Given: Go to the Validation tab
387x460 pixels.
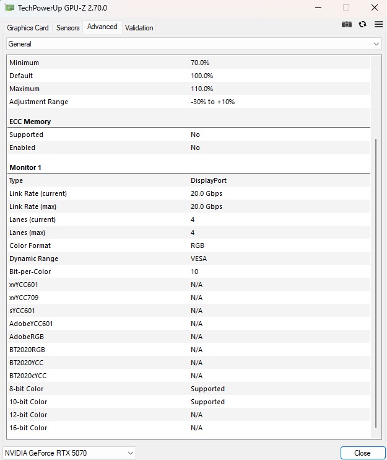Looking at the screenshot, I should pyautogui.click(x=139, y=28).
